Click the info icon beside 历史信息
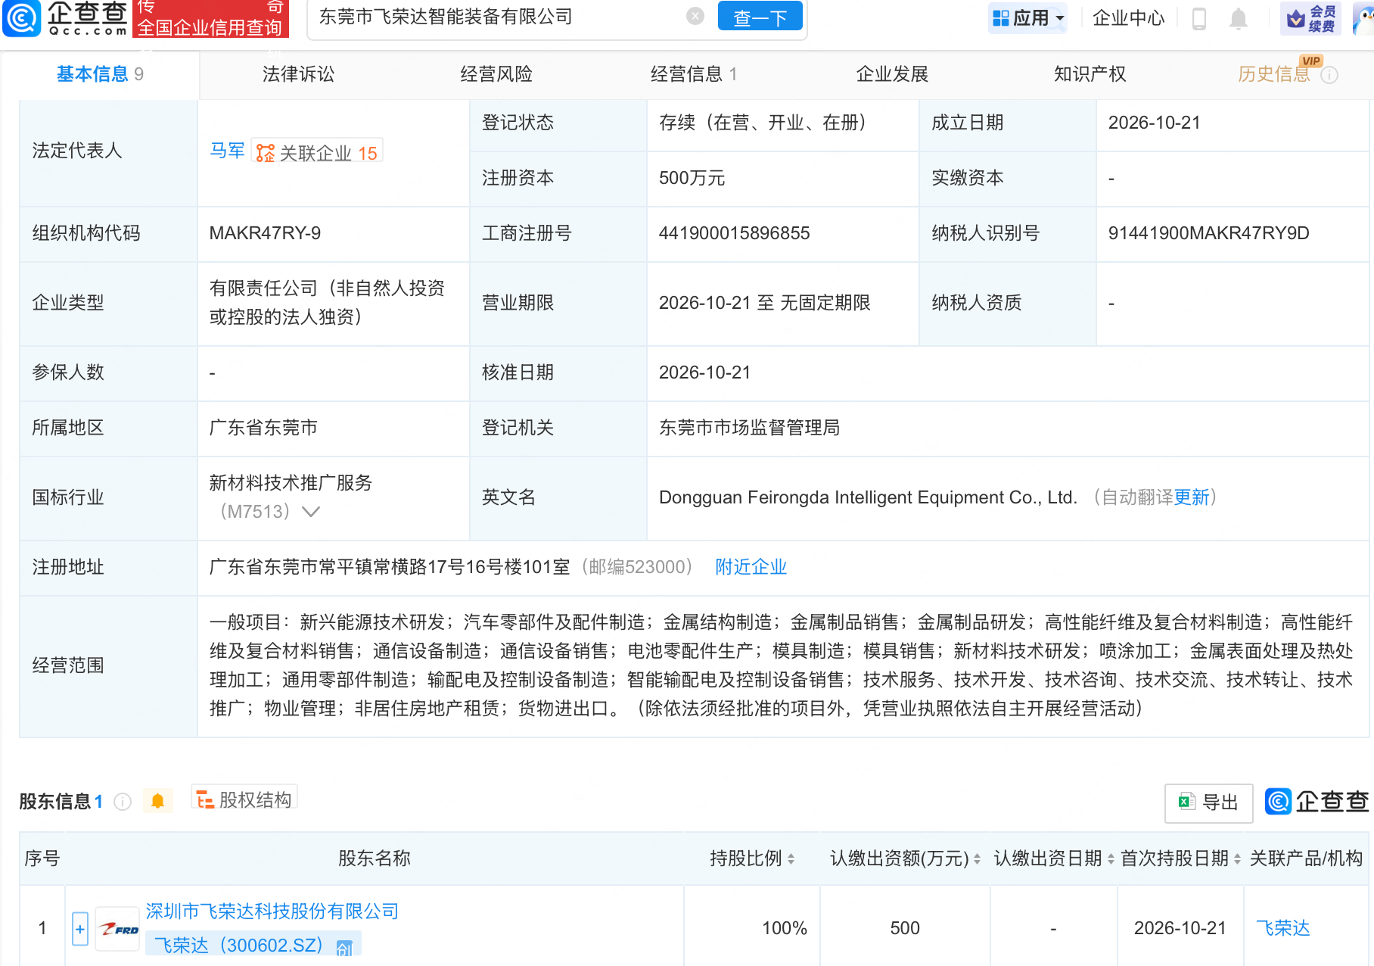The width and height of the screenshot is (1374, 966). click(x=1329, y=75)
